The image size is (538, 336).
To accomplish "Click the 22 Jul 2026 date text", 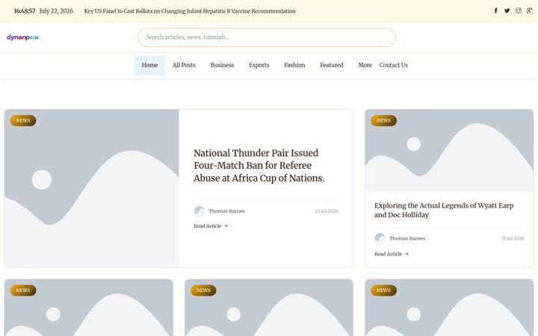I will pyautogui.click(x=327, y=211).
